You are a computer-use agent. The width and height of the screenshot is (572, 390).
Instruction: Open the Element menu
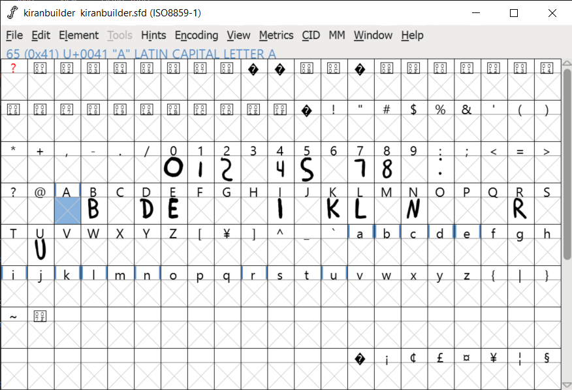click(78, 35)
